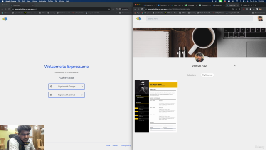Open the Incognito profile indicator

pos(123,9)
